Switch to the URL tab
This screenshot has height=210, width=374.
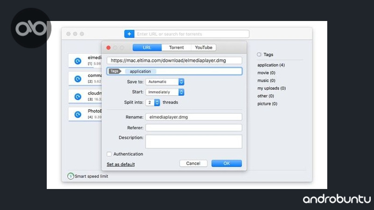[147, 48]
